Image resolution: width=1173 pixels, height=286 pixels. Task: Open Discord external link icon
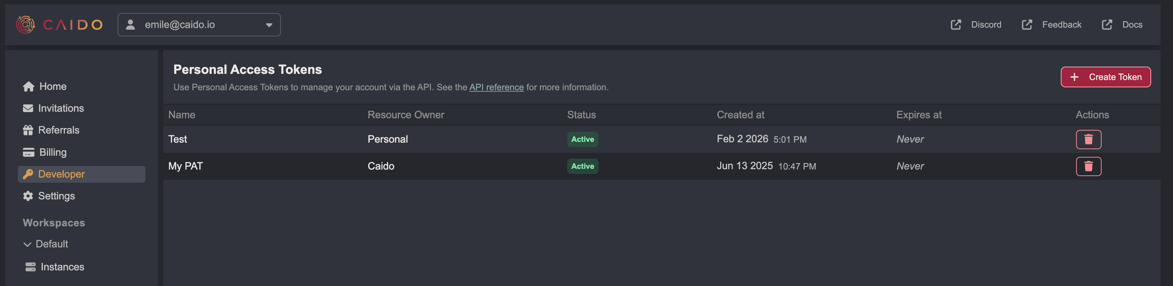[955, 24]
